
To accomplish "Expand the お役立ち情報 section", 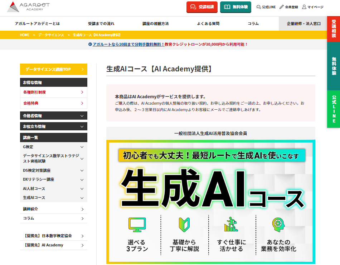I will click(54, 126).
